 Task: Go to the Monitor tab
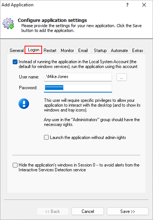click(x=67, y=51)
